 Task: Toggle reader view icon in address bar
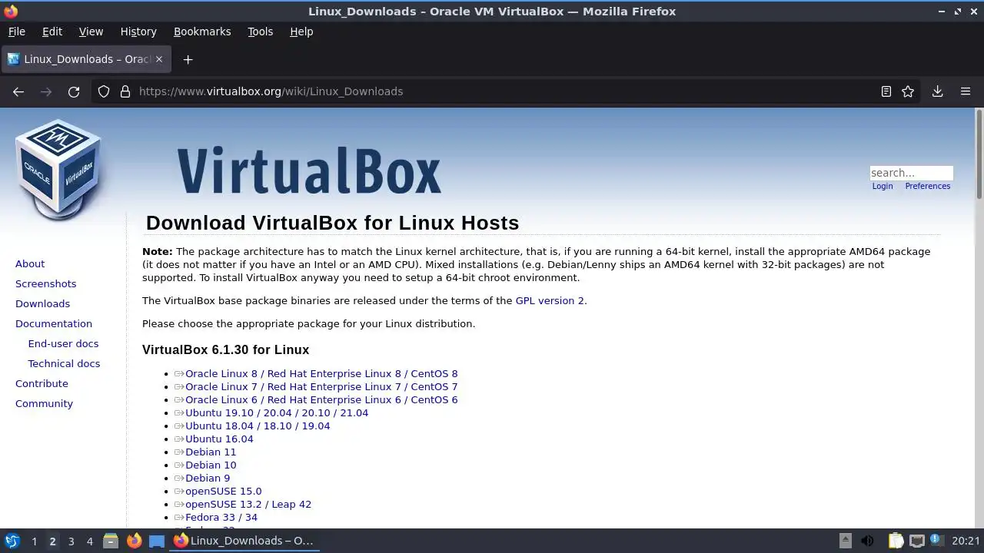coord(886,91)
